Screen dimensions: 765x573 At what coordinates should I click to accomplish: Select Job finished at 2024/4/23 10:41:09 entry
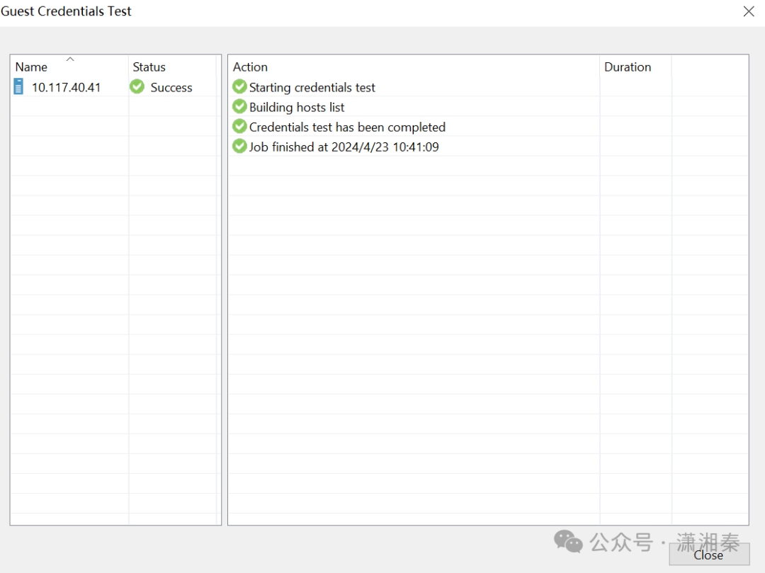344,147
